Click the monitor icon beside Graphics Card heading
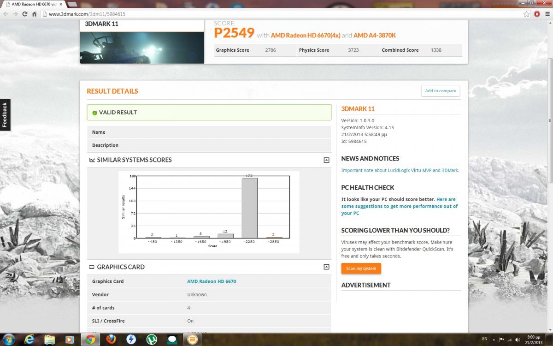The image size is (553, 346). [92, 267]
